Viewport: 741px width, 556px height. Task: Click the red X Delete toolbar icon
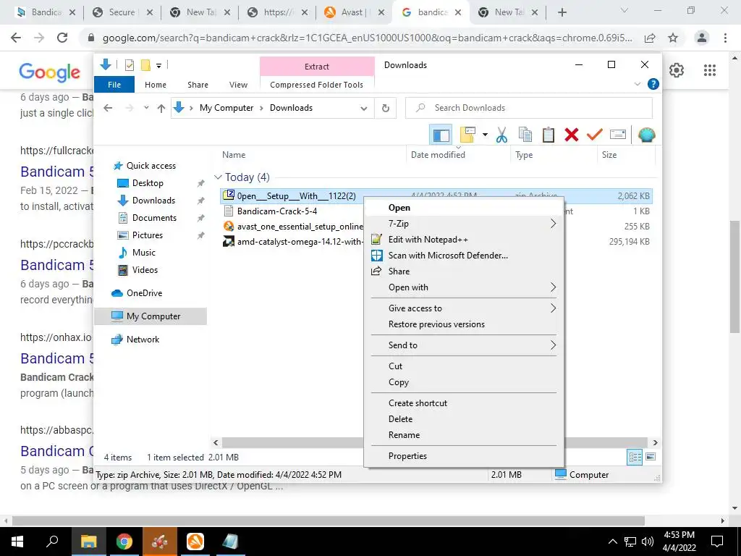point(572,135)
